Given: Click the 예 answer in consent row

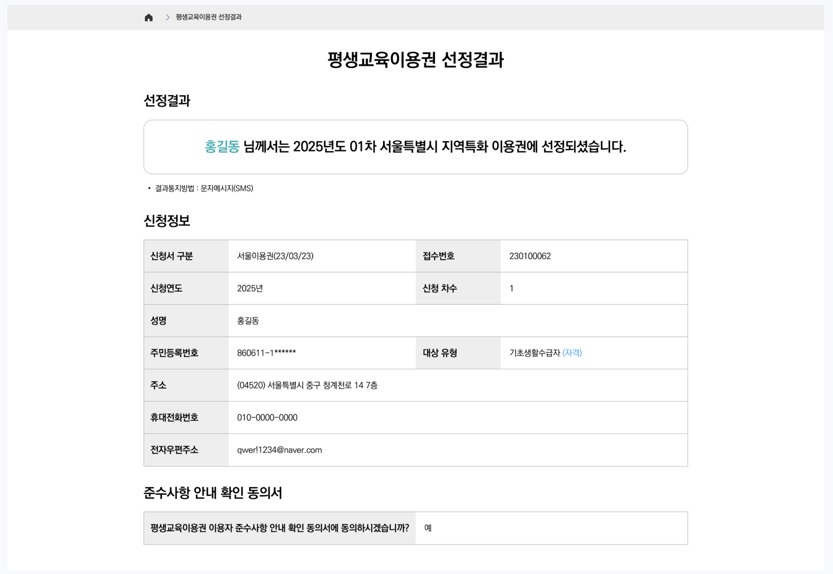Looking at the screenshot, I should click(428, 528).
